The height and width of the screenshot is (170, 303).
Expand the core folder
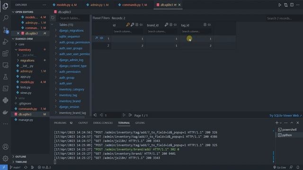coord(16,44)
